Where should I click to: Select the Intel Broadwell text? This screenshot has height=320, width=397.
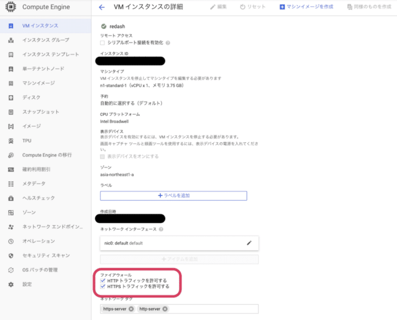click(114, 122)
